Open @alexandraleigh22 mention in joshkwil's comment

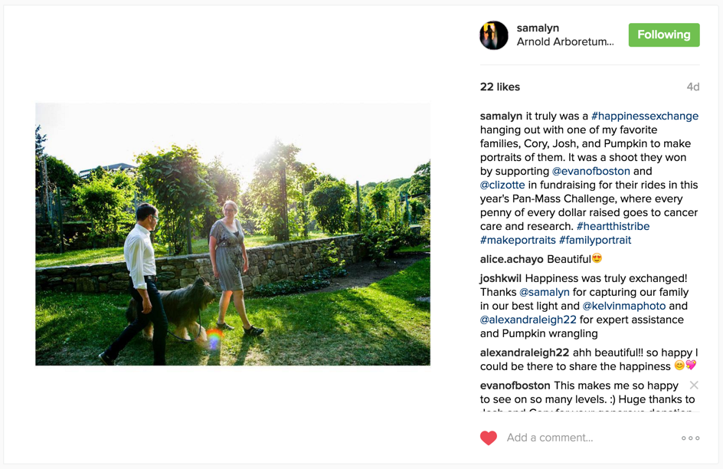(528, 320)
